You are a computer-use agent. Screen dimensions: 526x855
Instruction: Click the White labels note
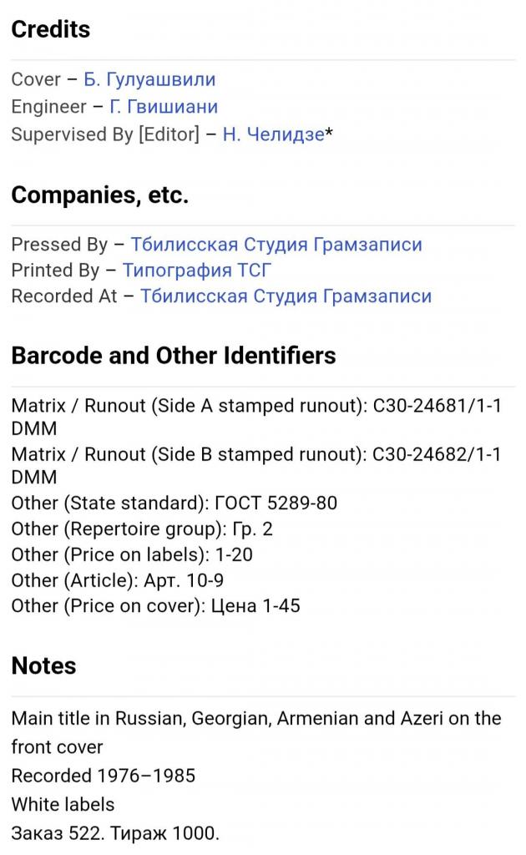coord(63,805)
